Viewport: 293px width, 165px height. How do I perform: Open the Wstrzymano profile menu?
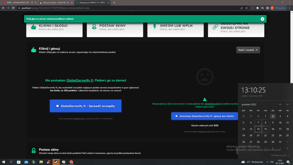pos(278,8)
